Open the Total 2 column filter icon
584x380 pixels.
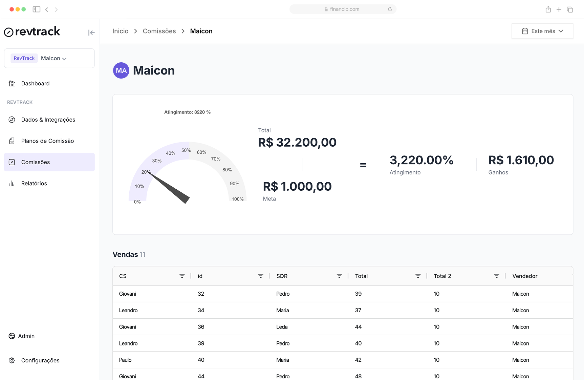[x=497, y=276]
